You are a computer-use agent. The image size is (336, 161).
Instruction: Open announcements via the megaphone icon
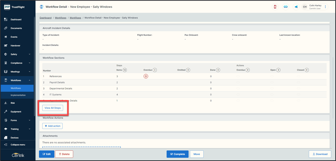click(x=296, y=7)
